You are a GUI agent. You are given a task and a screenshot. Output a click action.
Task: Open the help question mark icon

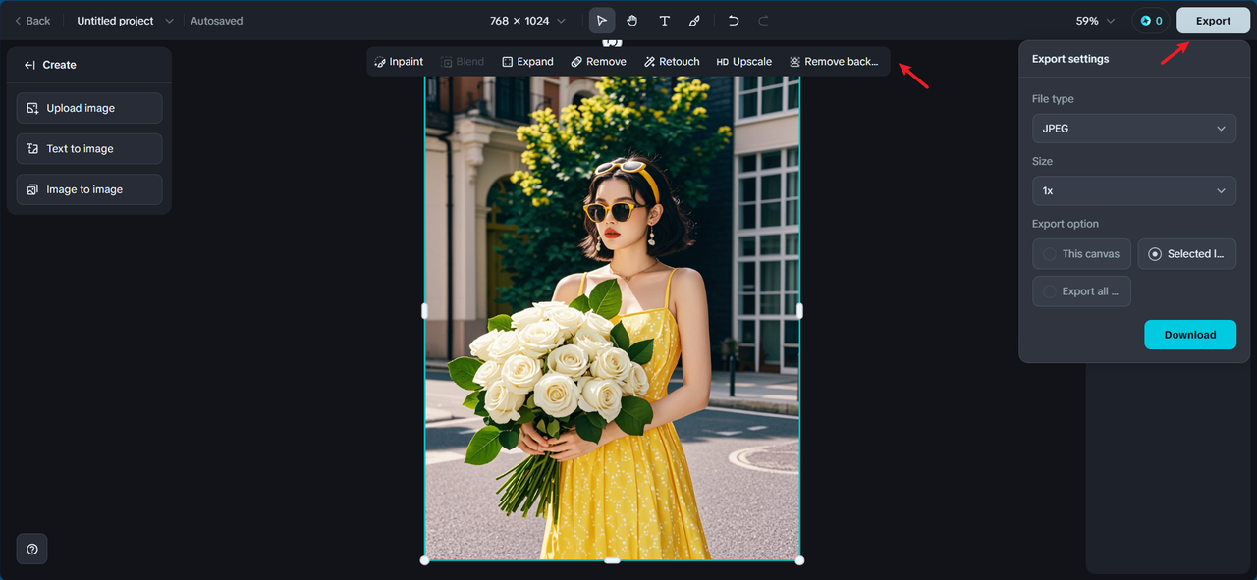[x=31, y=550]
